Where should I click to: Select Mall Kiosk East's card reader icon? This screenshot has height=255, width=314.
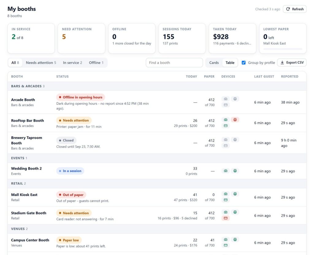pos(225,200)
